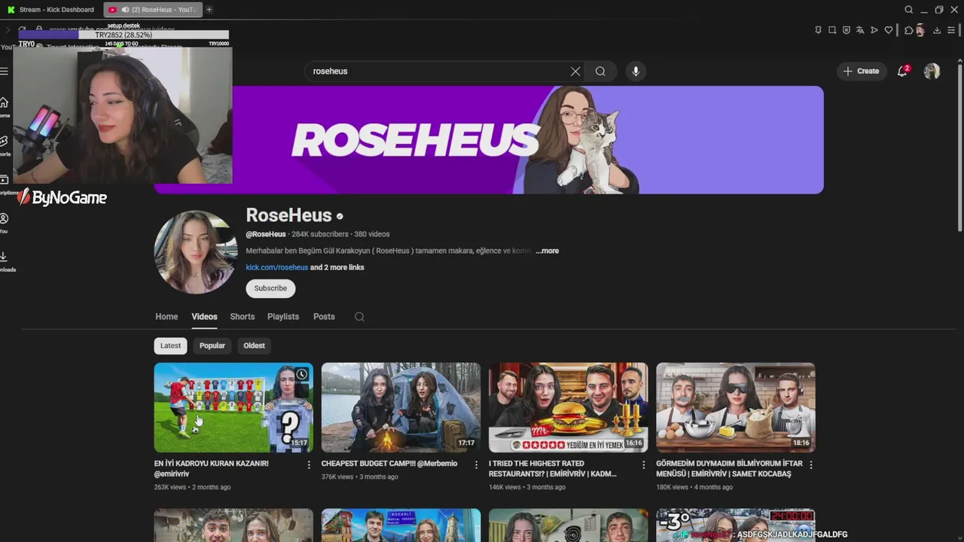964x542 pixels.
Task: Open the notifications bell
Action: pos(902,71)
